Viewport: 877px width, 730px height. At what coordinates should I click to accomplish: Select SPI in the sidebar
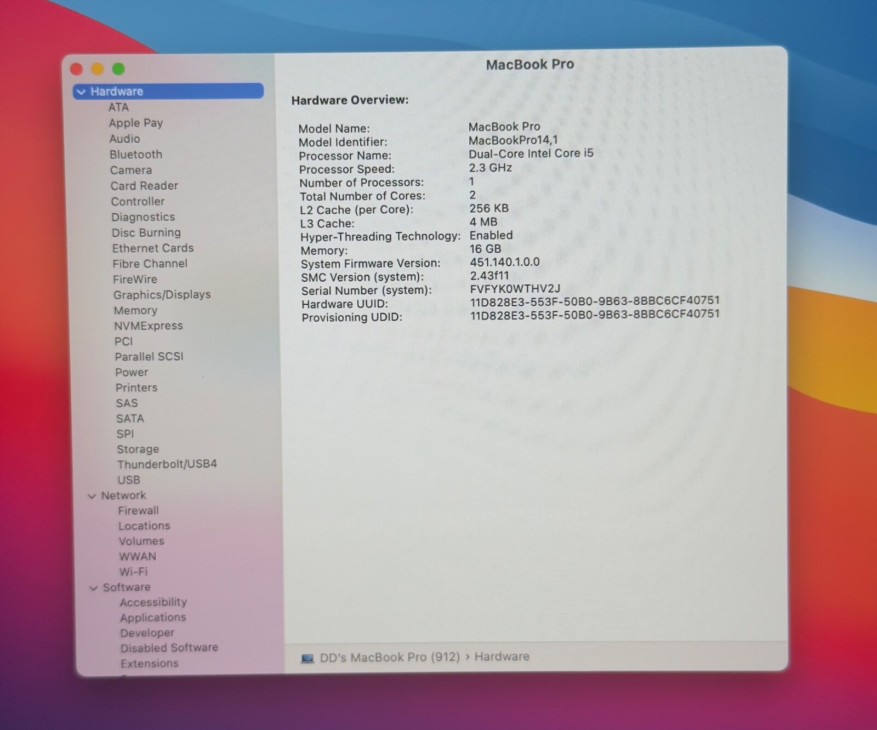click(x=125, y=434)
